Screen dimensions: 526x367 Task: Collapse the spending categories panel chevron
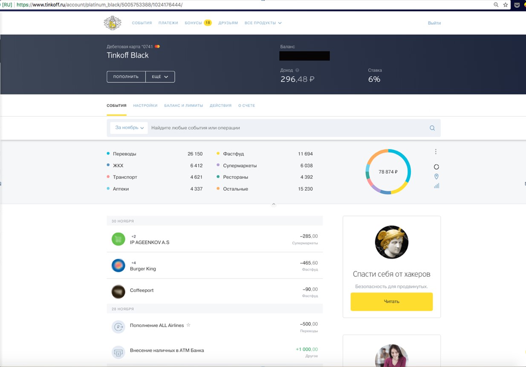(x=274, y=204)
